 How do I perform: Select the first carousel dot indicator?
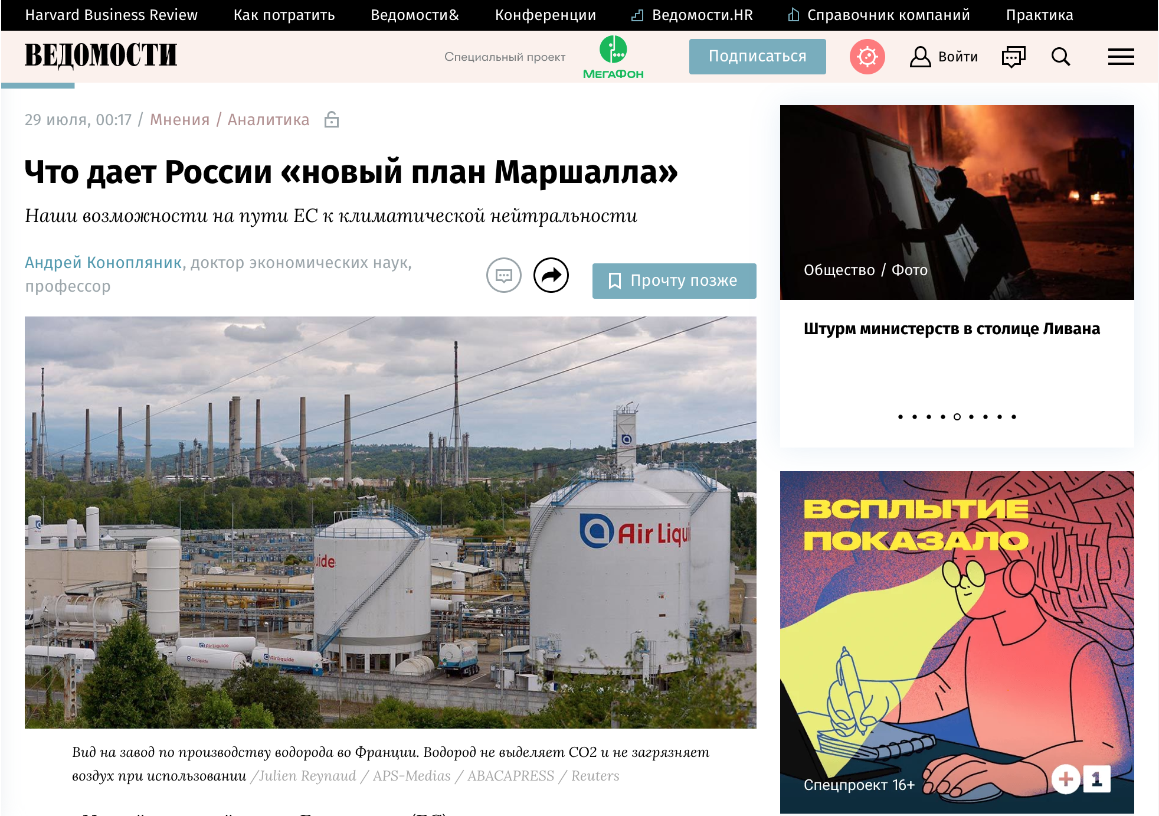901,417
